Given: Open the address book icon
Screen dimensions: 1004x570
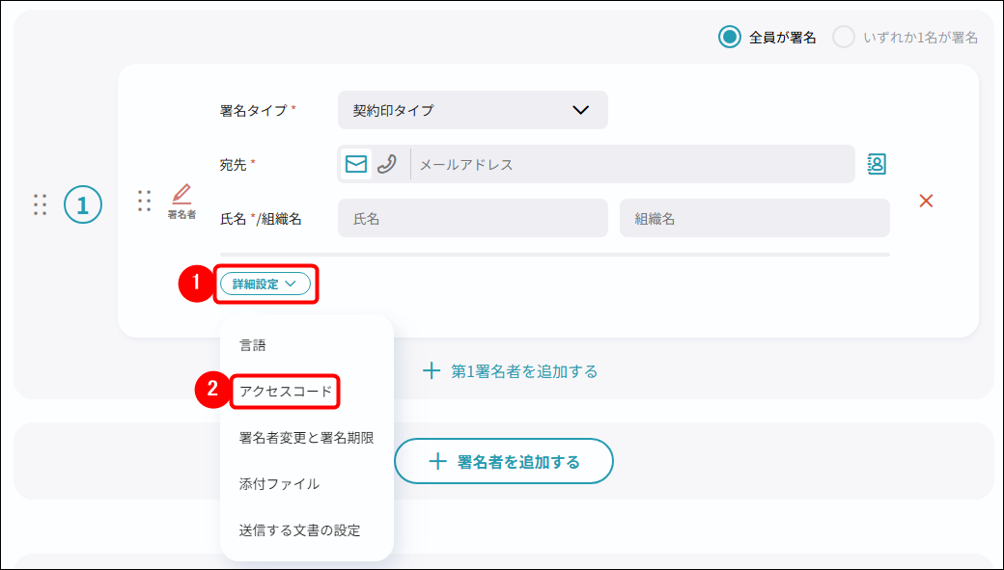Looking at the screenshot, I should pyautogui.click(x=877, y=164).
